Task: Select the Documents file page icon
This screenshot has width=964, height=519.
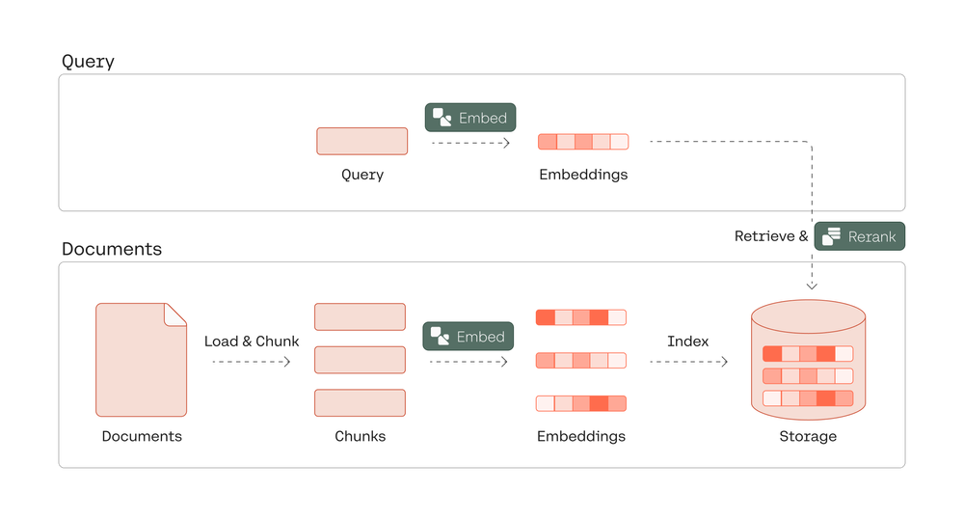Action: pyautogui.click(x=141, y=360)
